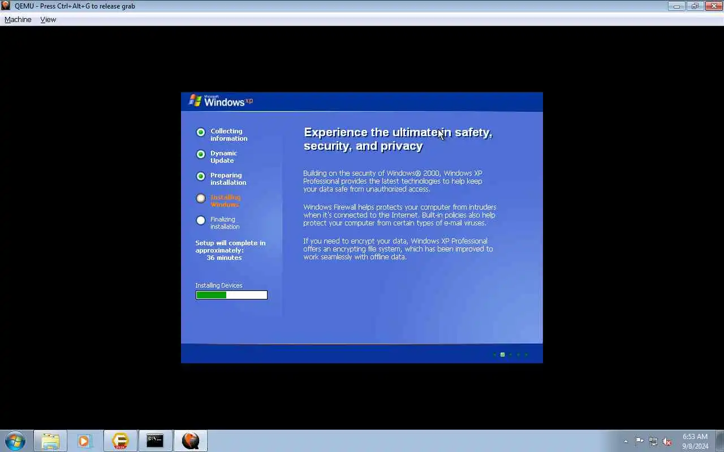
Task: Click the Windows XP logo in setup header
Action: point(221,101)
